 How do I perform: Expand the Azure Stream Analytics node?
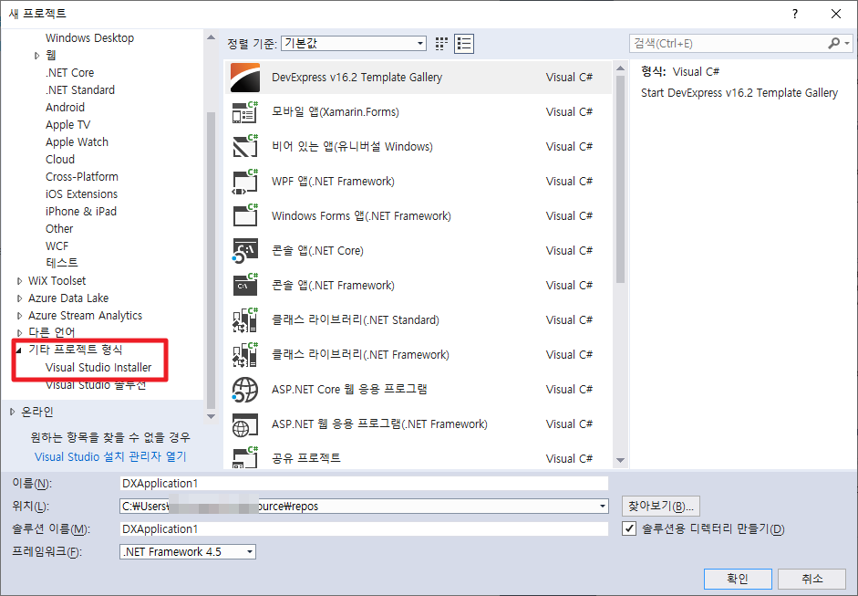tap(20, 316)
